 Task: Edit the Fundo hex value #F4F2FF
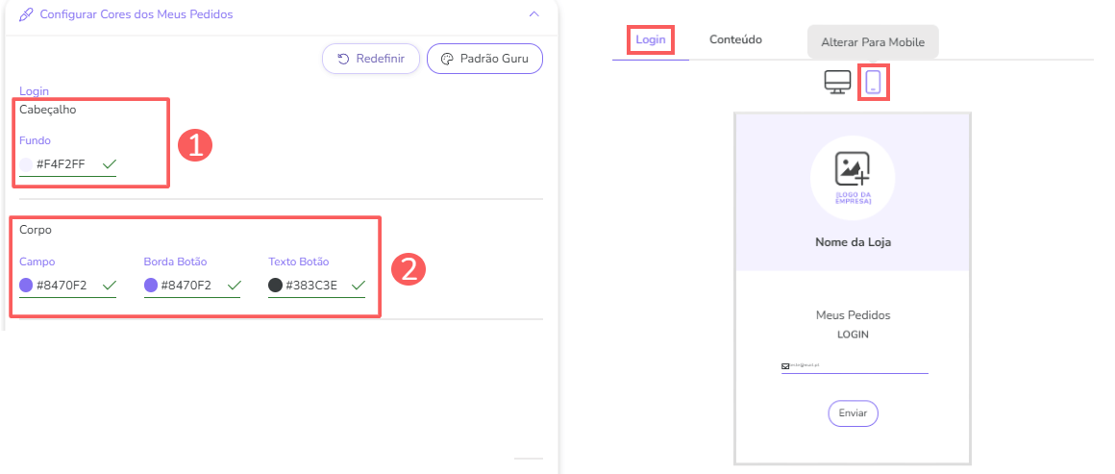62,164
